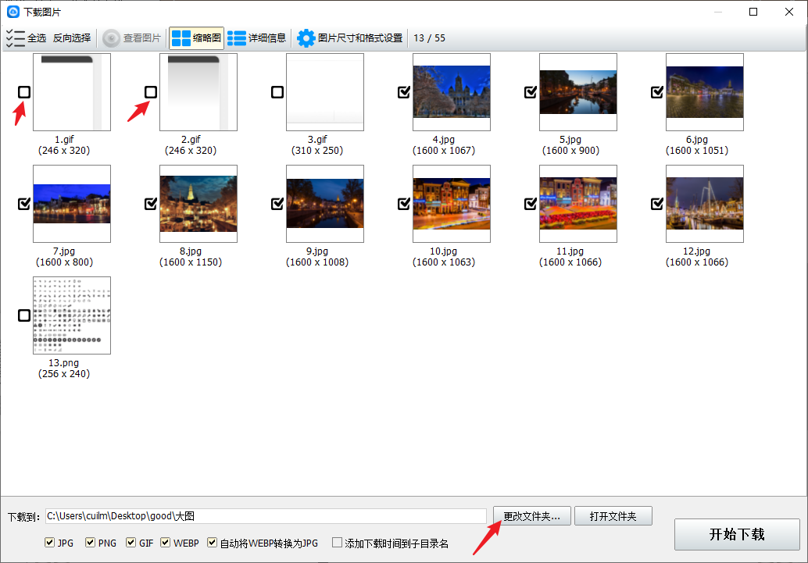The width and height of the screenshot is (808, 563).
Task: Select the 11.jpg thumbnail
Action: [578, 204]
